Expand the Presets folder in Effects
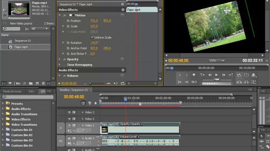Screen dimensions: 270x151 tap(3, 104)
